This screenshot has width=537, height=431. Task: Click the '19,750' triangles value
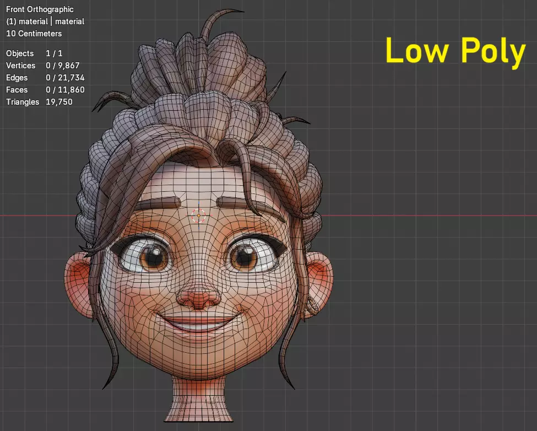(59, 102)
